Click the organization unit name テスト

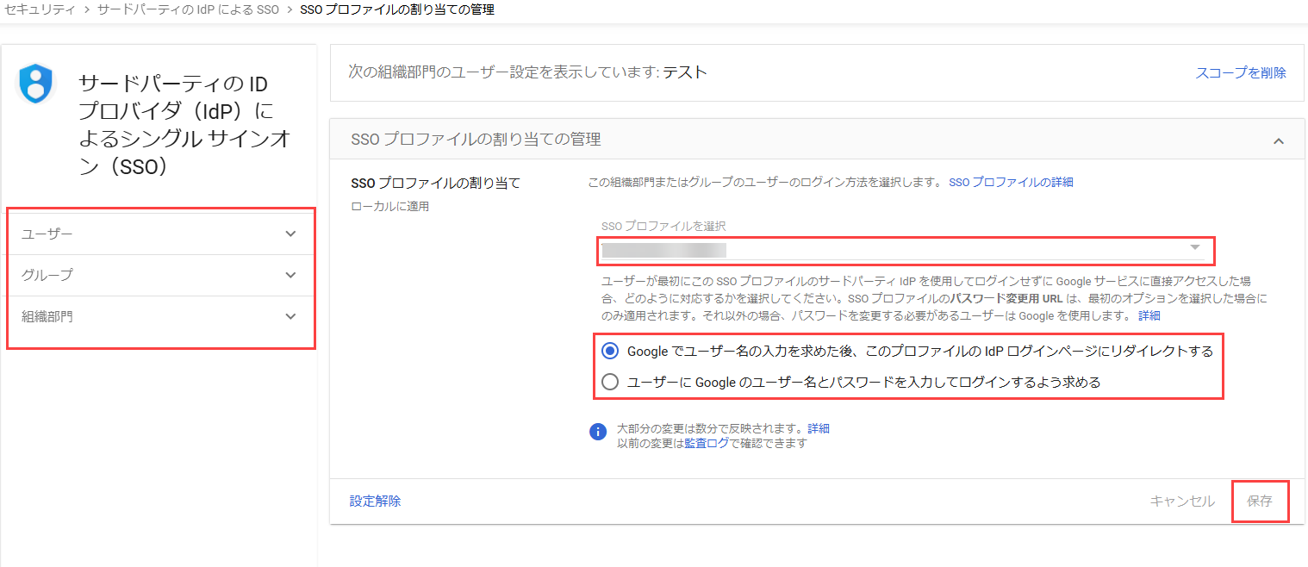tap(685, 72)
